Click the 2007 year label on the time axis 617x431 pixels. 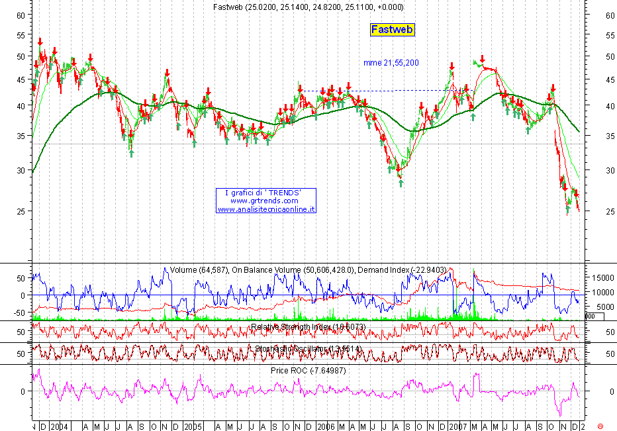[x=458, y=426]
